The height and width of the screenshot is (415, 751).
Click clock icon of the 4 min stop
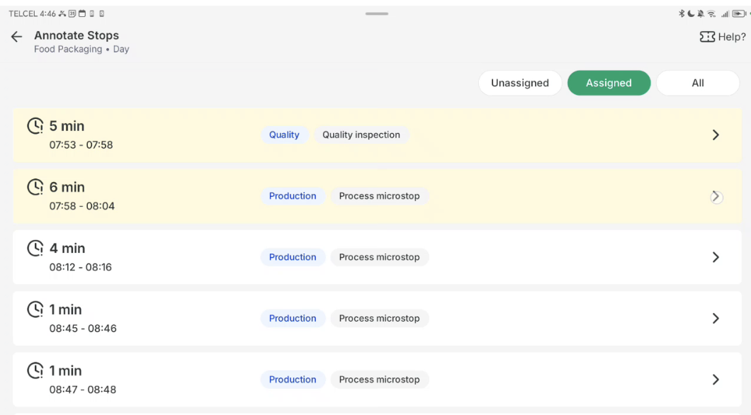[35, 249]
